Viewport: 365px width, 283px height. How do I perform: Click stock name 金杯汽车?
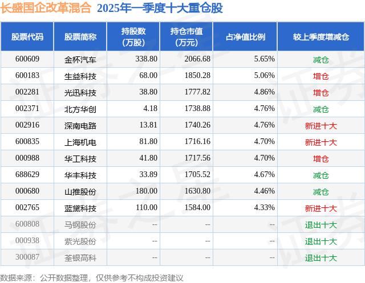(80, 60)
